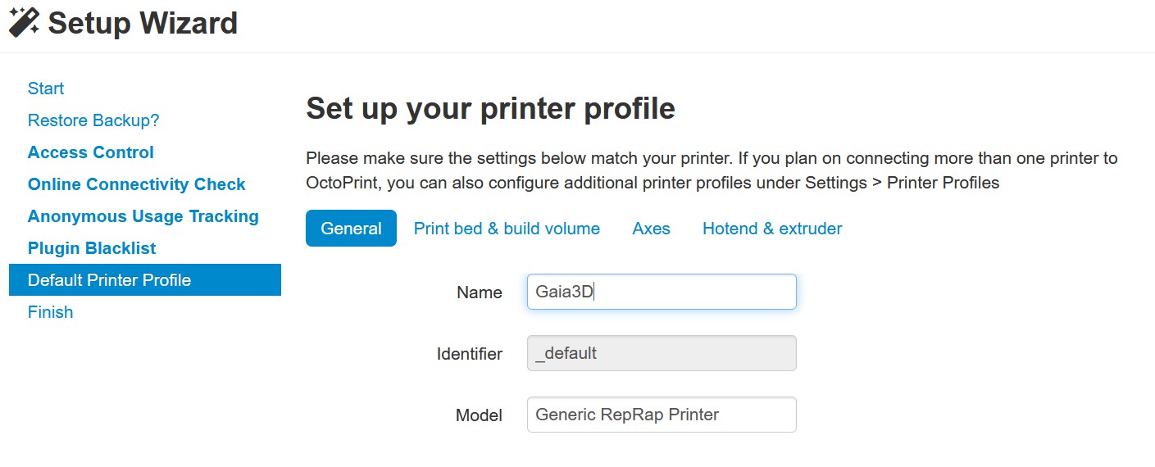Click the disabled Identifier field

tap(662, 353)
